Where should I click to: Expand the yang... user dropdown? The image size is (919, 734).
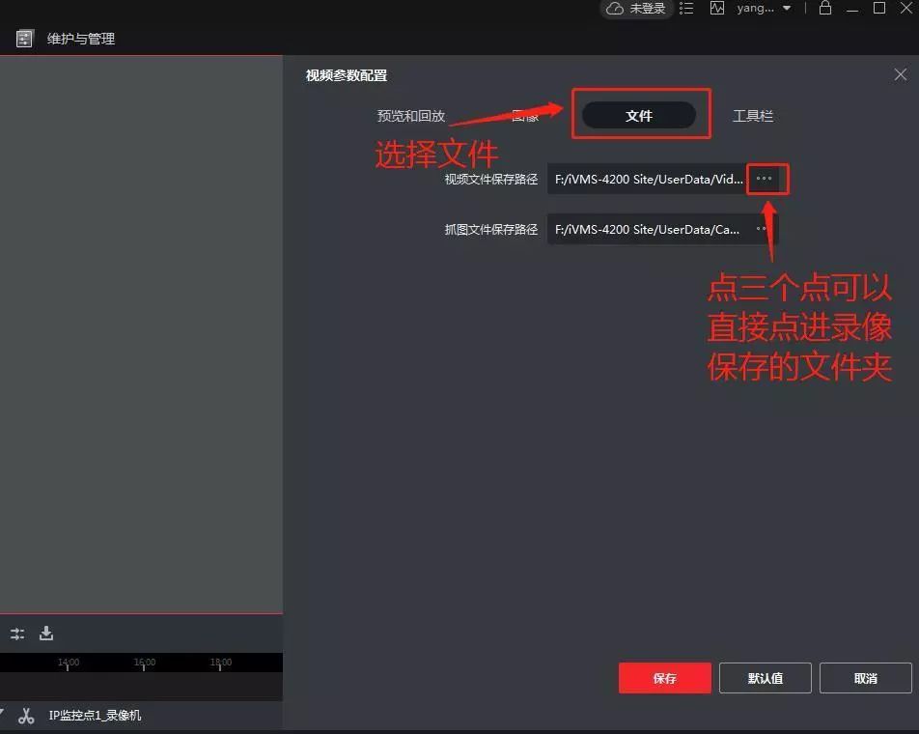(787, 9)
